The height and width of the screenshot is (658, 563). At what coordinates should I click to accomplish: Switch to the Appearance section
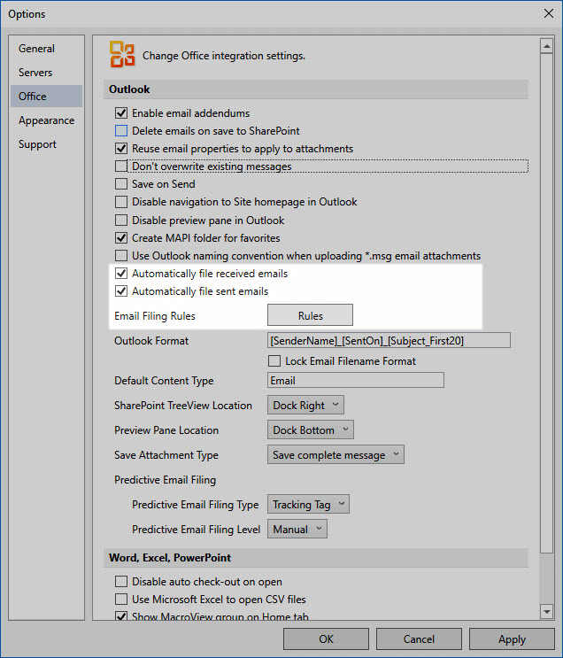point(46,120)
